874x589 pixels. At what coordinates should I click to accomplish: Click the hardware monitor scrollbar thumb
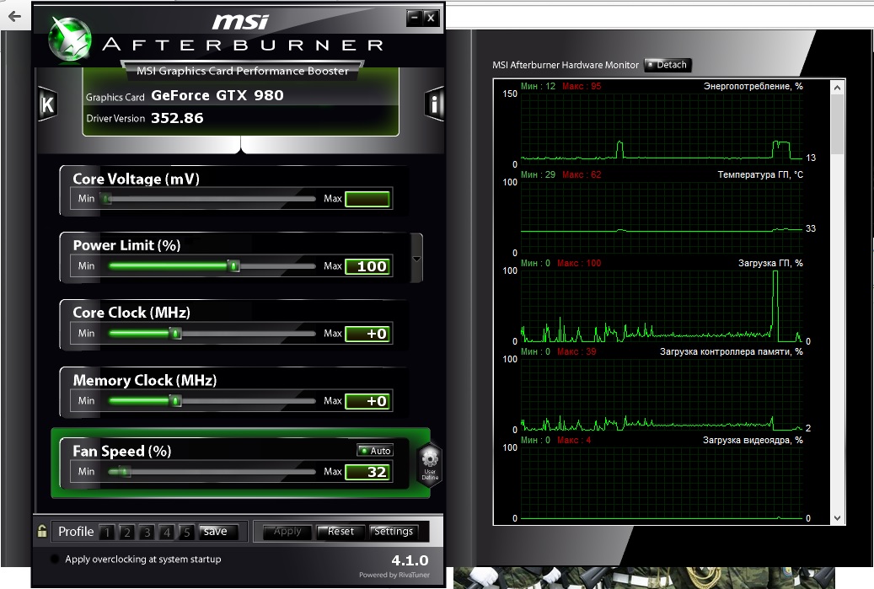tap(837, 124)
